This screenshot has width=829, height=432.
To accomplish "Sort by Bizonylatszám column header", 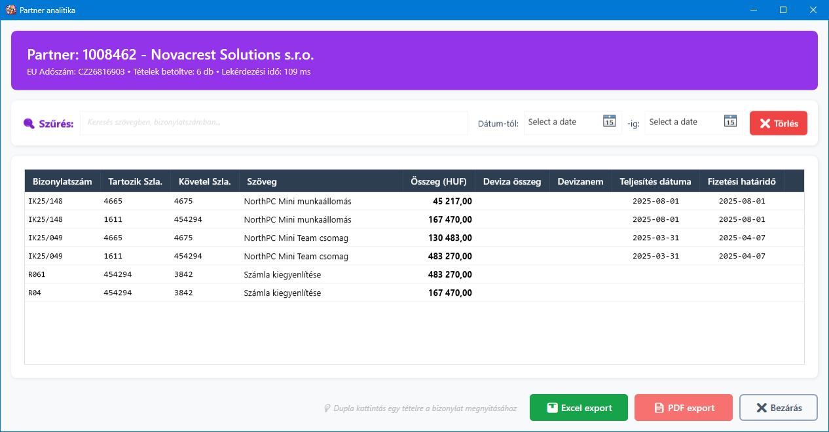I will click(62, 181).
